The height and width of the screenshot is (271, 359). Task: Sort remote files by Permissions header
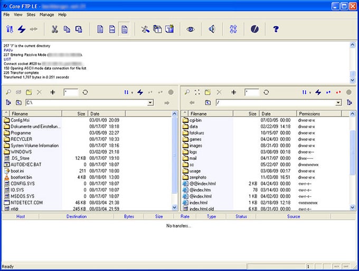(319, 114)
